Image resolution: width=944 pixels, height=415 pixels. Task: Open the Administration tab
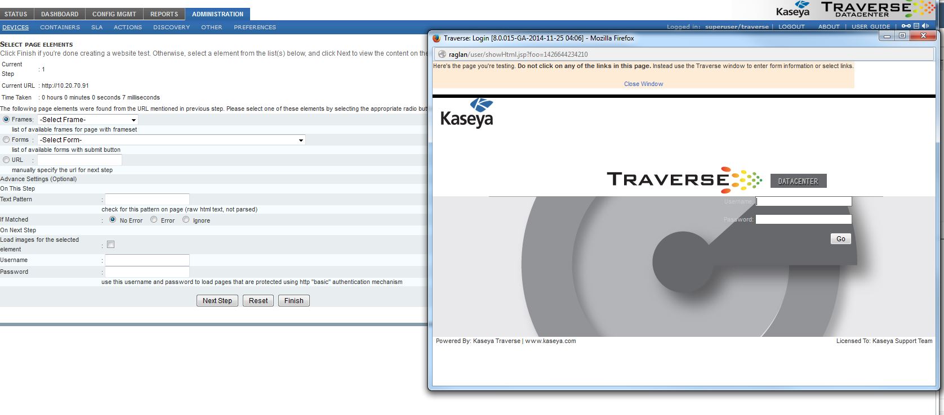[217, 14]
